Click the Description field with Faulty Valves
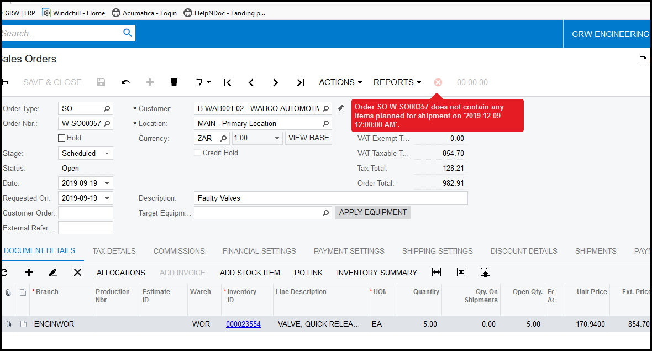This screenshot has width=652, height=351. click(330, 198)
